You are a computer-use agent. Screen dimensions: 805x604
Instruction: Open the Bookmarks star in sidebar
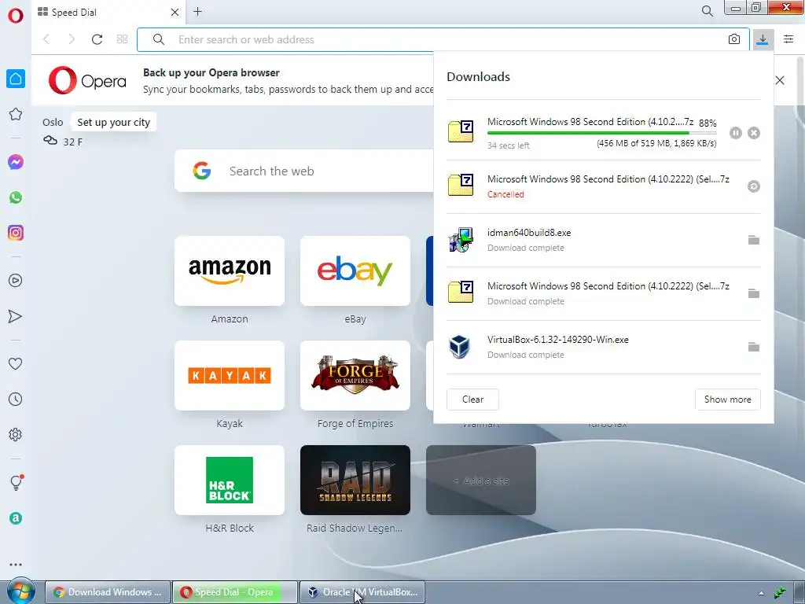point(16,114)
